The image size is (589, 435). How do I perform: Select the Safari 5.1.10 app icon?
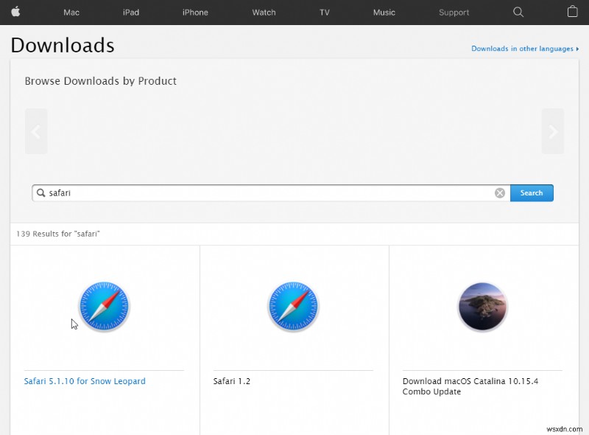point(104,305)
